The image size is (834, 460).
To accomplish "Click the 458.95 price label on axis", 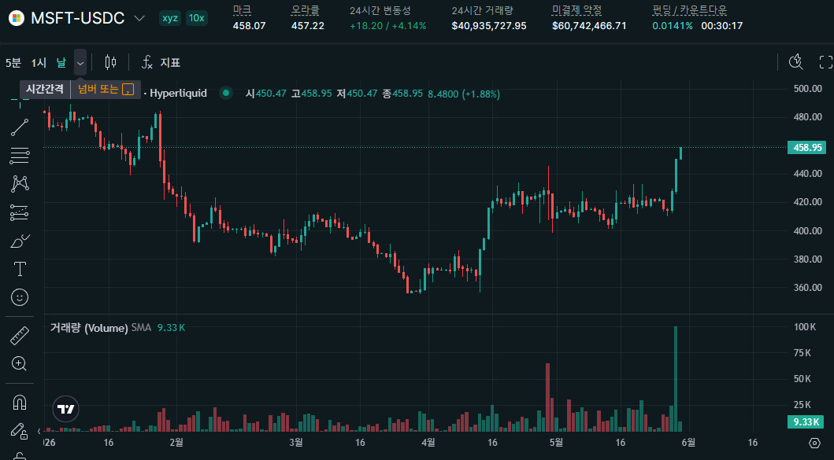I will pos(806,148).
